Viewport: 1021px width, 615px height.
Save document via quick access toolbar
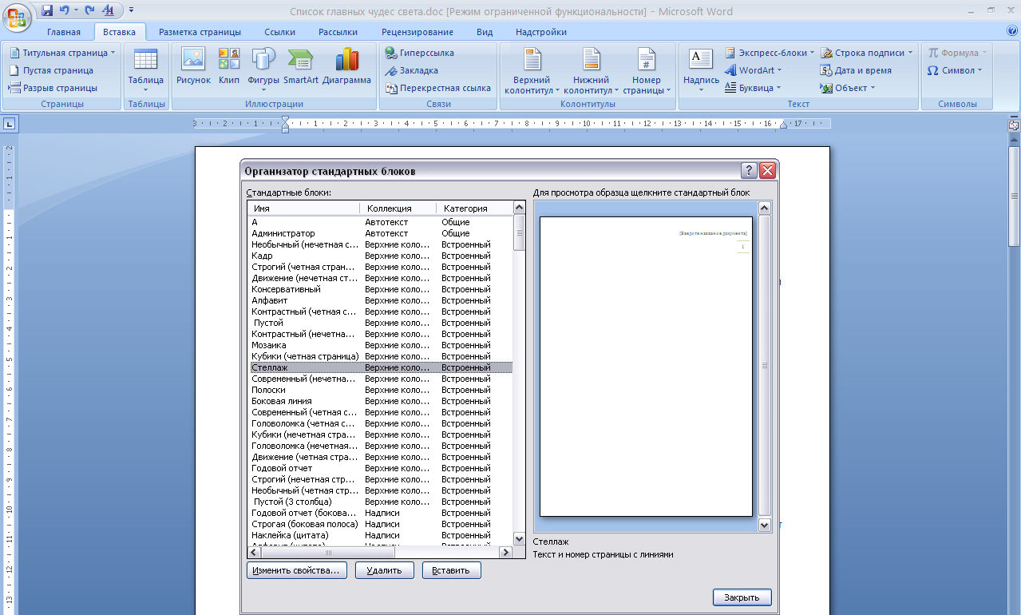[x=47, y=10]
